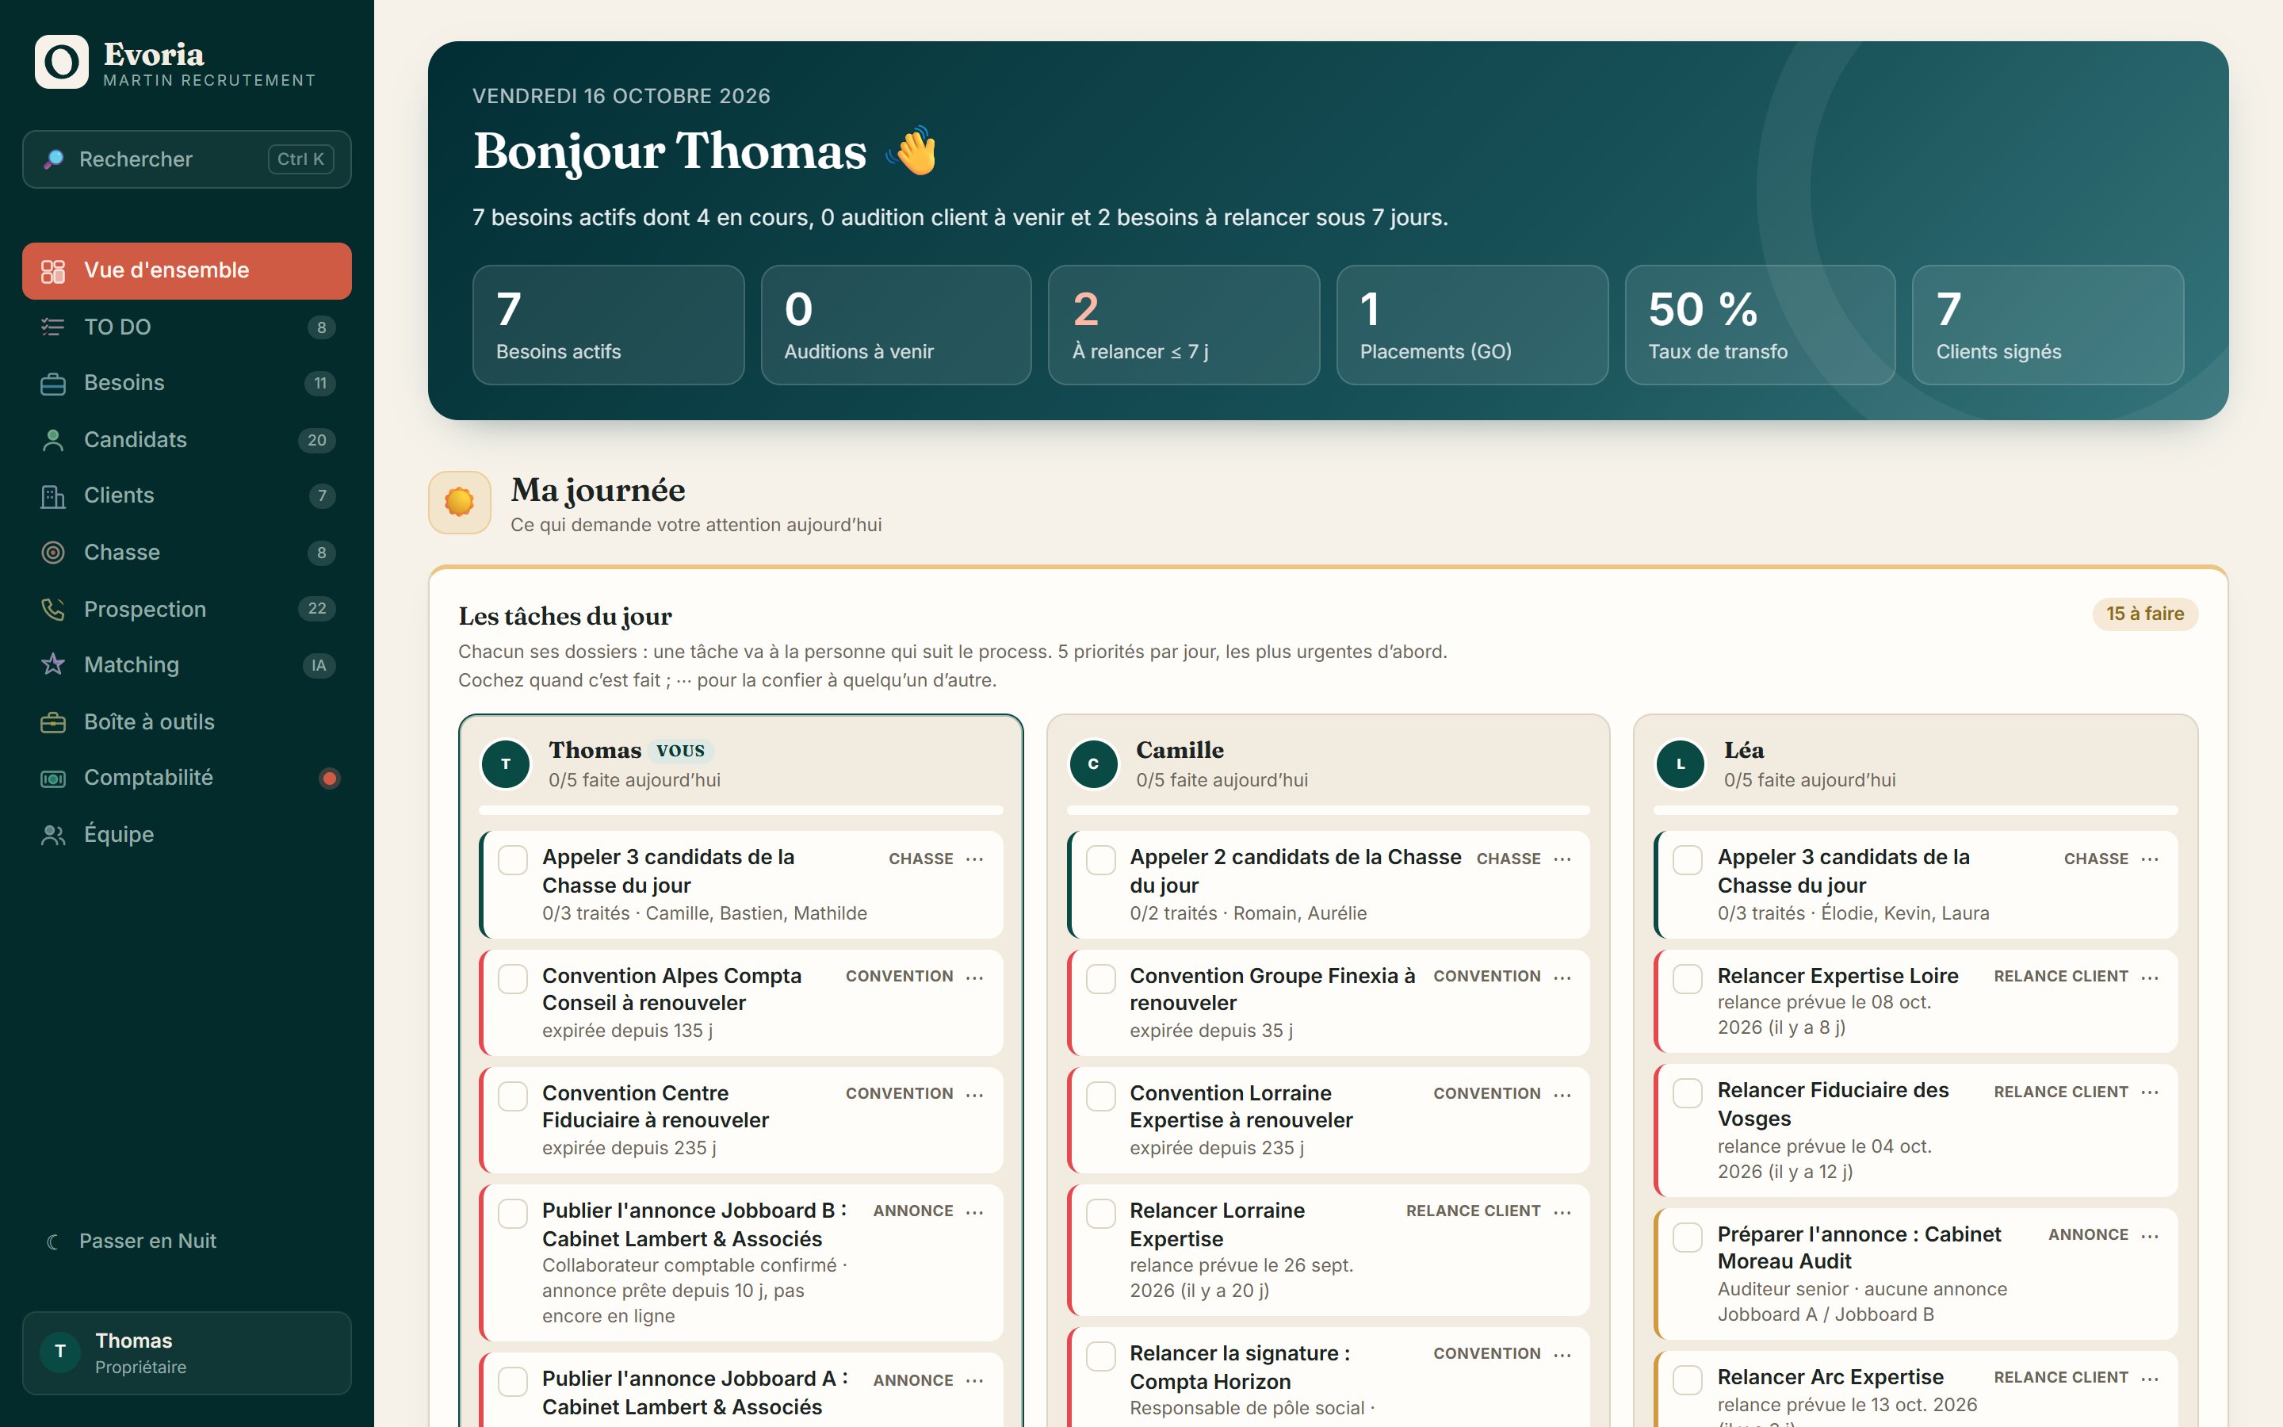Open options for Relancer Fiduciaire des Vosges

pos(2150,1092)
